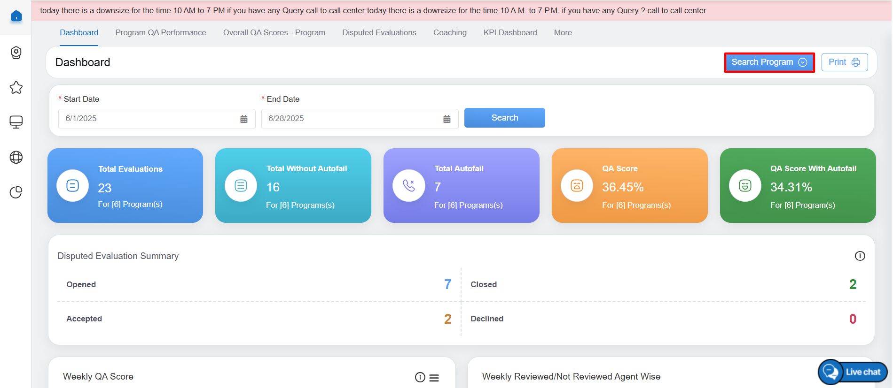The width and height of the screenshot is (893, 388).
Task: Click the globe icon in left sidebar
Action: pos(16,157)
